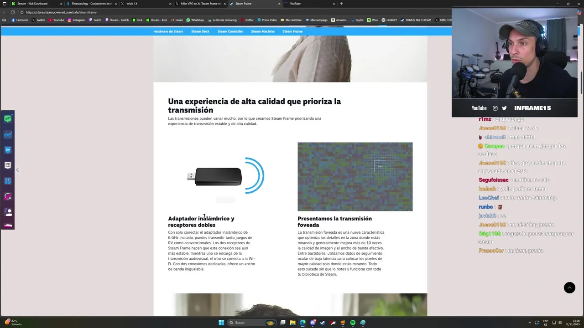Click the page vertical scrollbar thumb

pos(581,83)
